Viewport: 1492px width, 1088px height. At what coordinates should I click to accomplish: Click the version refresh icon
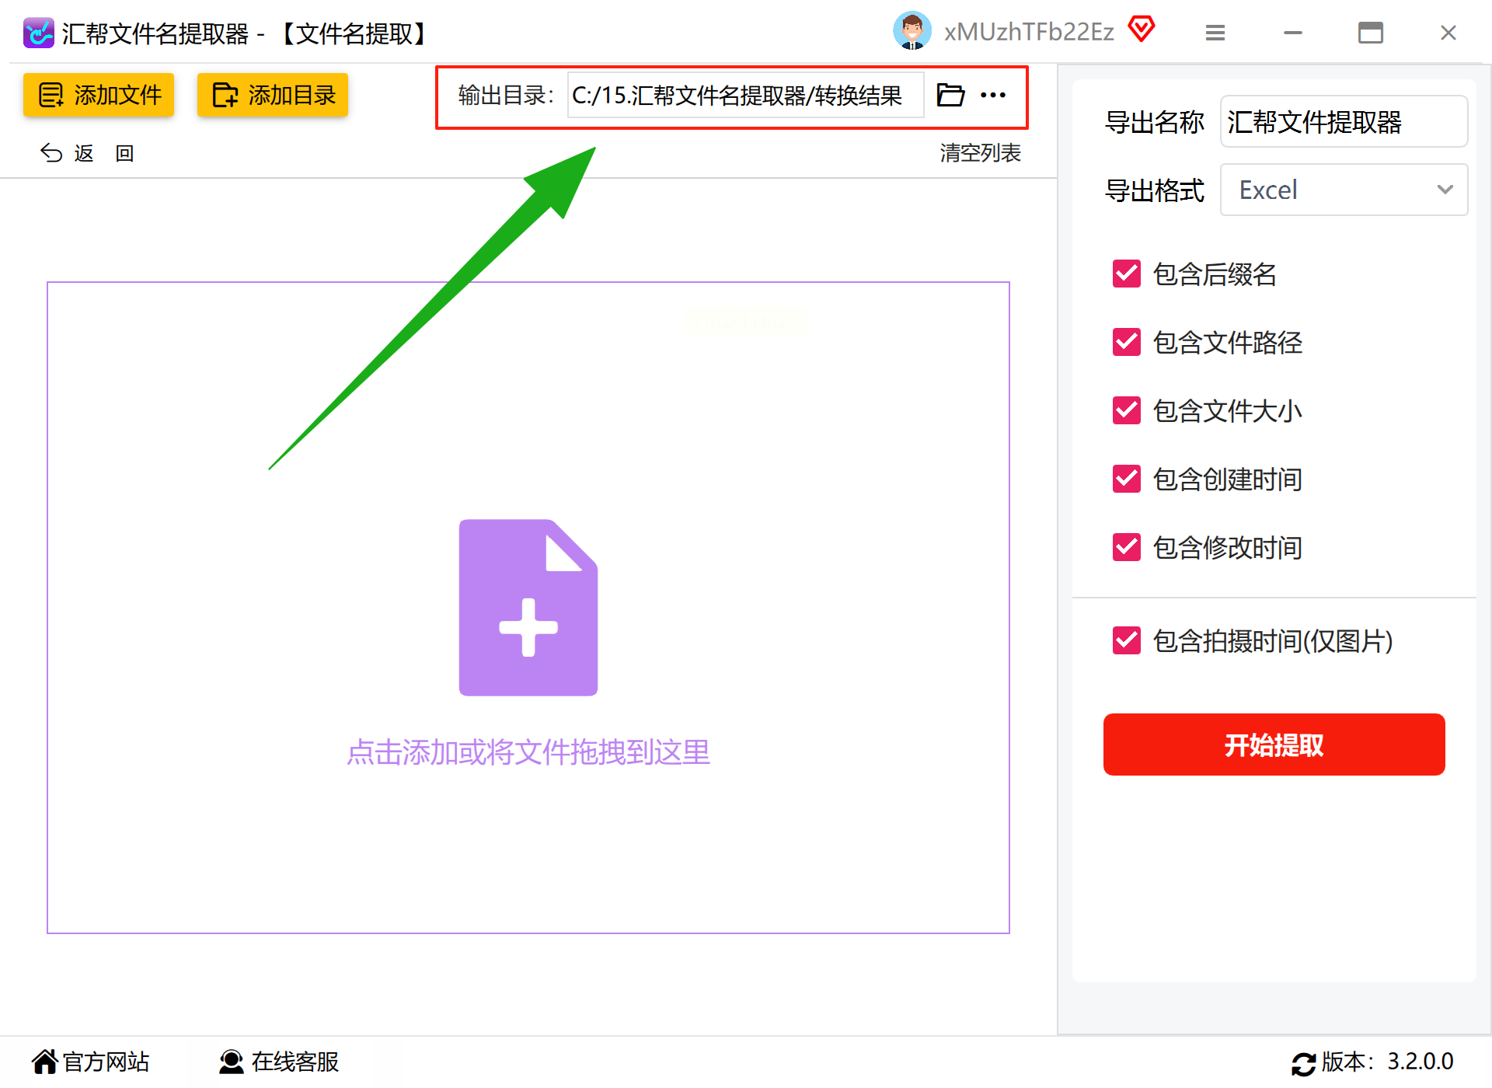pyautogui.click(x=1303, y=1063)
